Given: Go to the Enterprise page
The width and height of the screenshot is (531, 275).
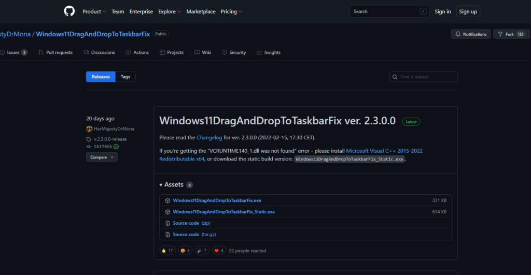Looking at the screenshot, I should click(x=141, y=11).
